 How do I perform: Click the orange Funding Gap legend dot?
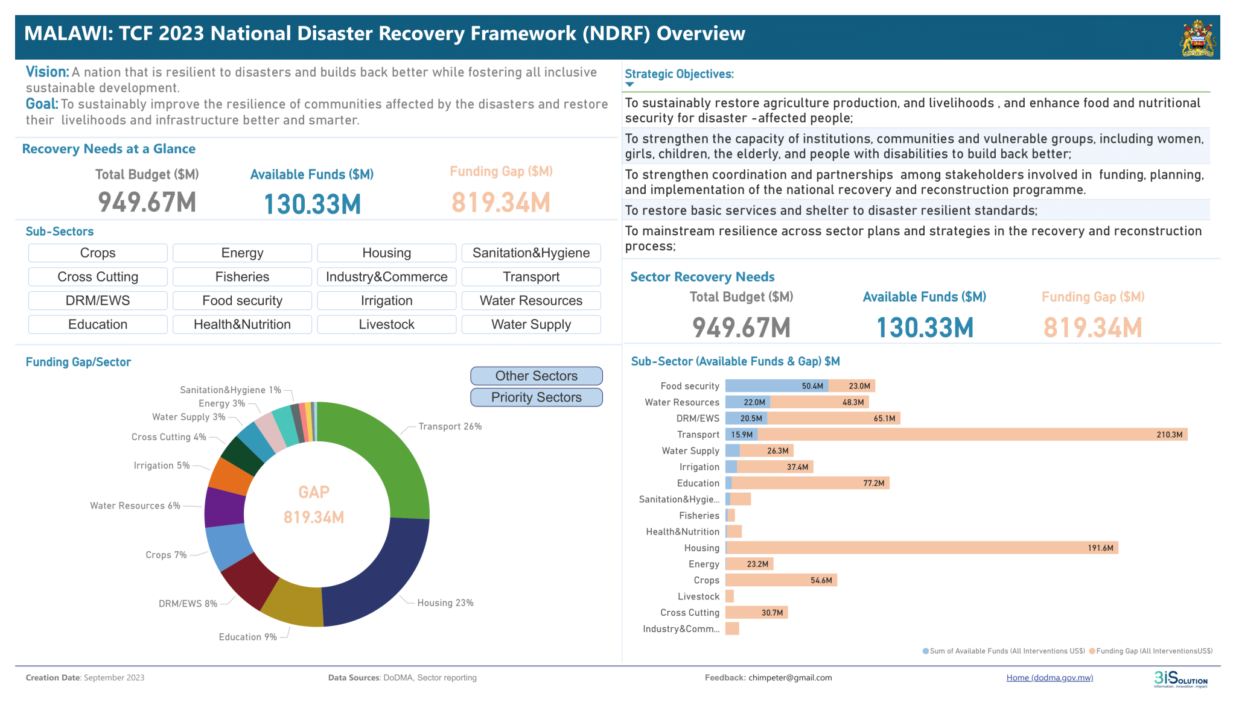click(x=1092, y=651)
